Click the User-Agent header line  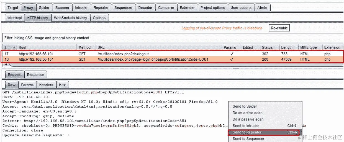(110, 102)
